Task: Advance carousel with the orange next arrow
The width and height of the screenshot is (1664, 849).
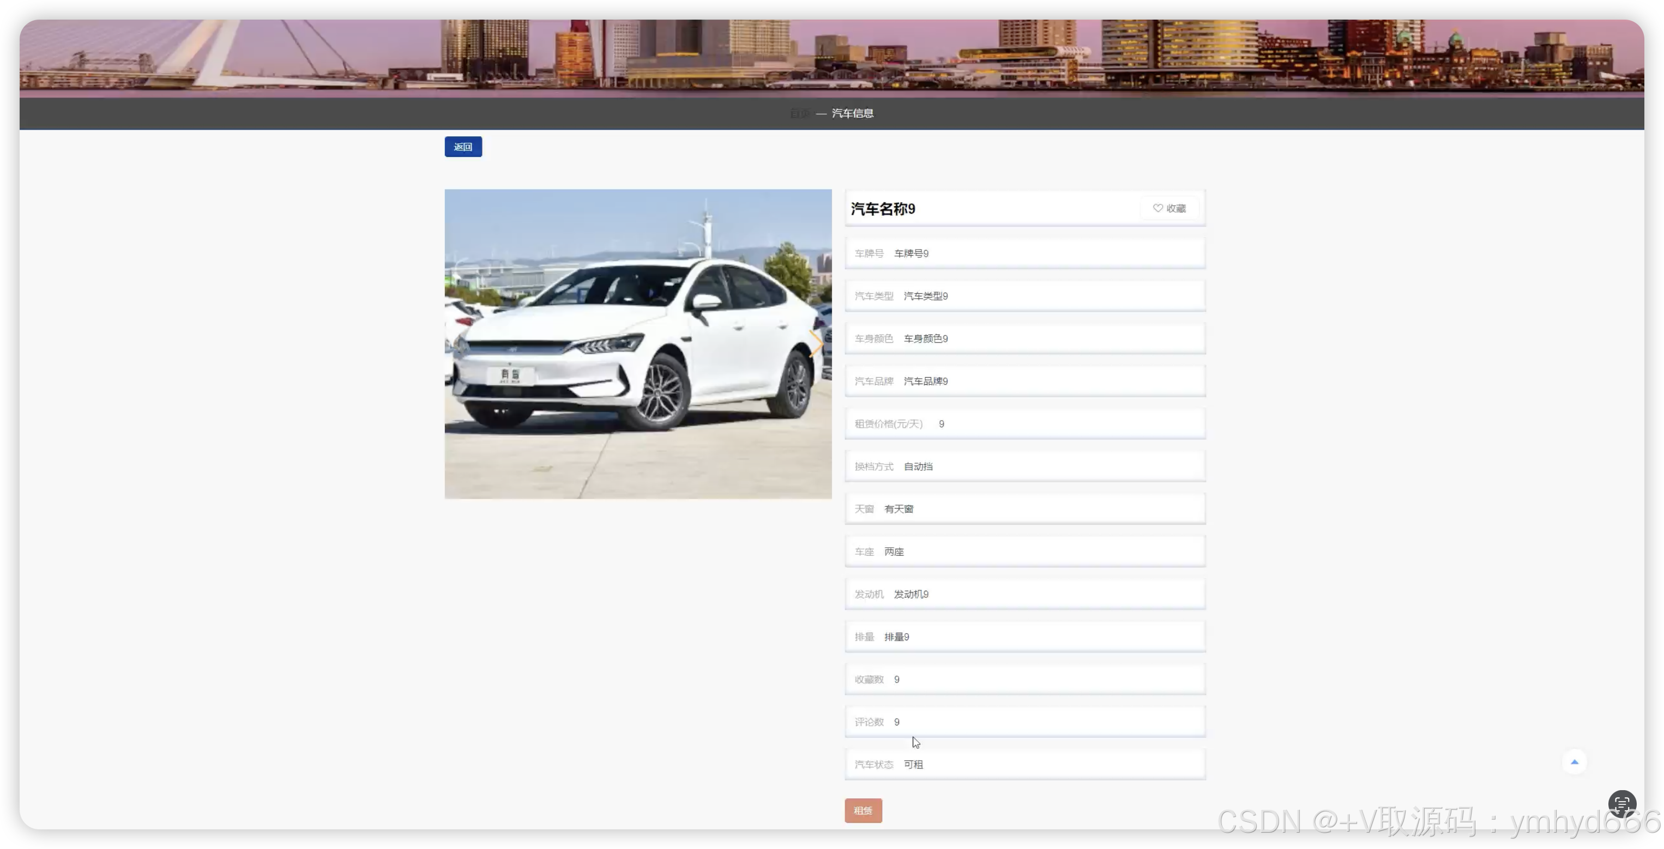Action: 816,344
